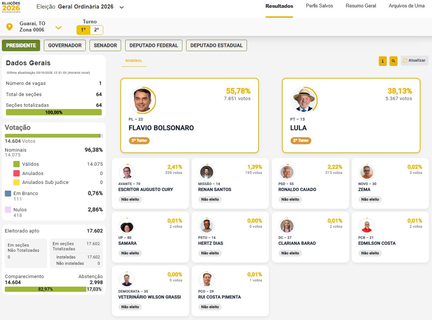Click Rui Costa Pimenta's avatar
The image size is (432, 320).
207,280
